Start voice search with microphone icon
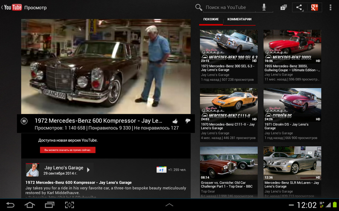The image size is (339, 211). click(264, 8)
